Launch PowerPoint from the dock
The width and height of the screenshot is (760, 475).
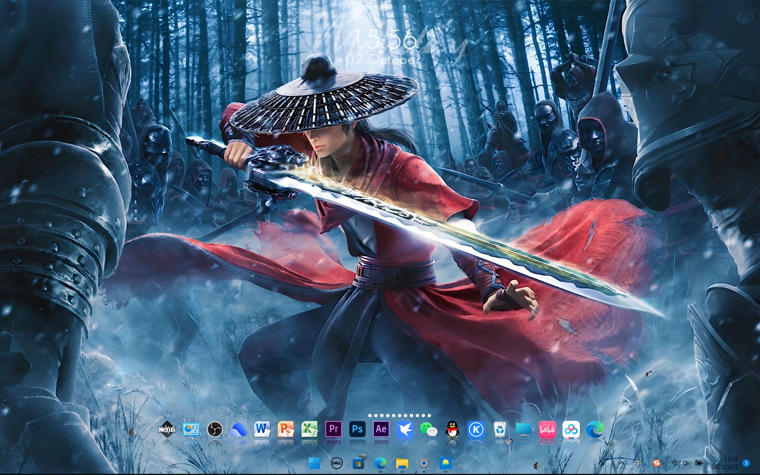point(286,429)
